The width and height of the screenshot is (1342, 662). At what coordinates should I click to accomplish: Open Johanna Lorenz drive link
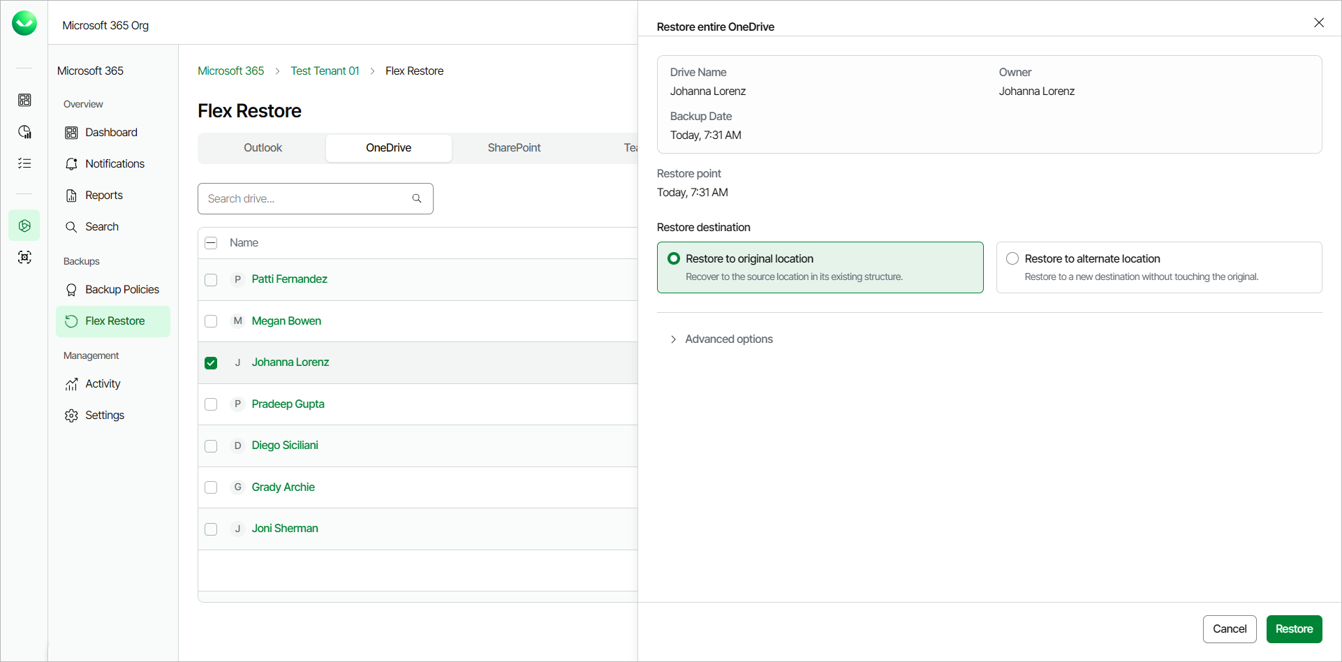(x=290, y=362)
